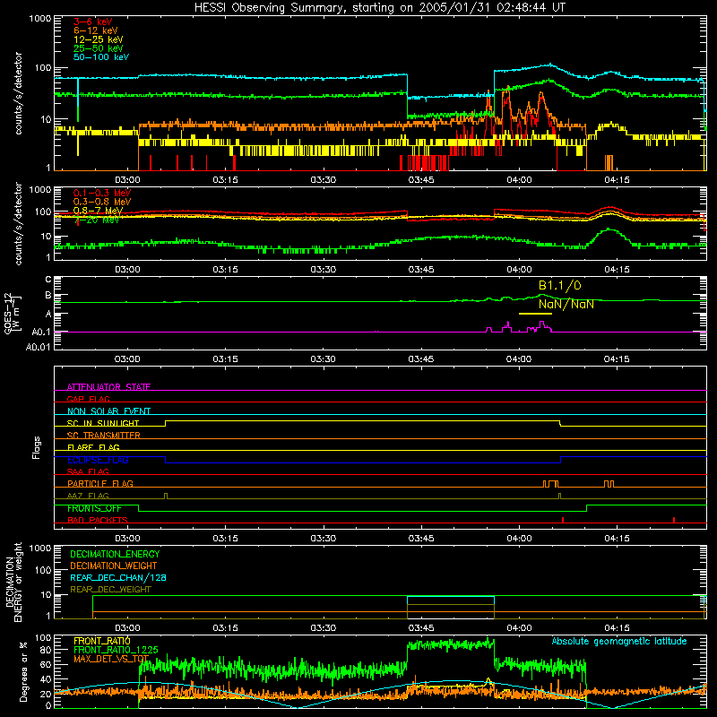Click the ATTENUATOR_STATE flag label
717x717 pixels.
108,387
